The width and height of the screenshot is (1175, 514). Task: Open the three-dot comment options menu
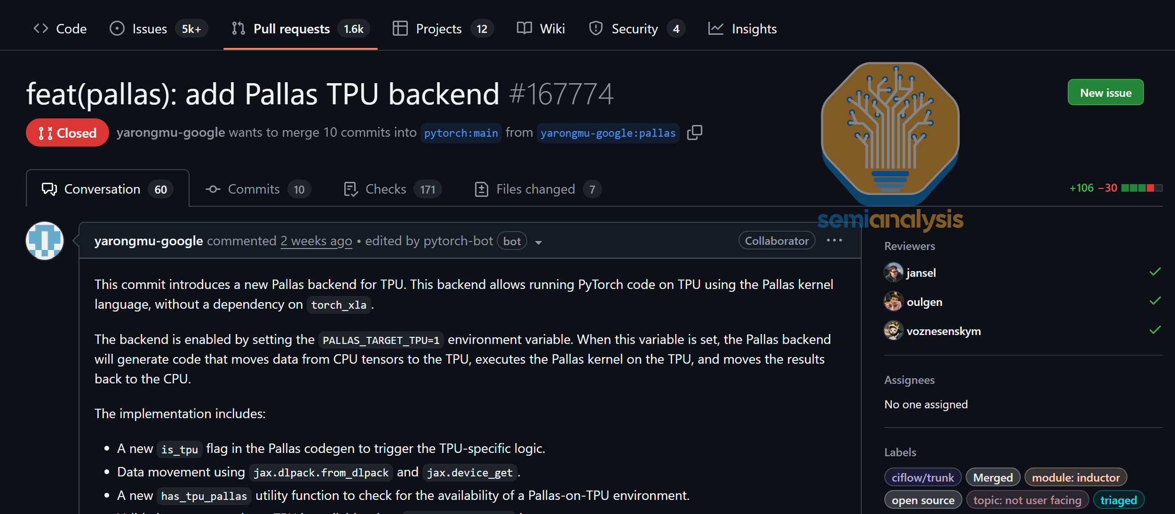pos(834,241)
